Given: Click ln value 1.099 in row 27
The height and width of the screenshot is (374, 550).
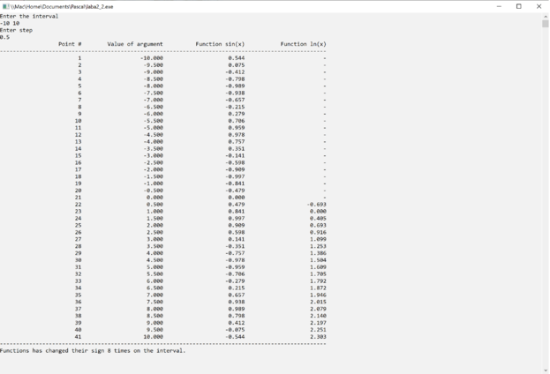Looking at the screenshot, I should [x=318, y=239].
